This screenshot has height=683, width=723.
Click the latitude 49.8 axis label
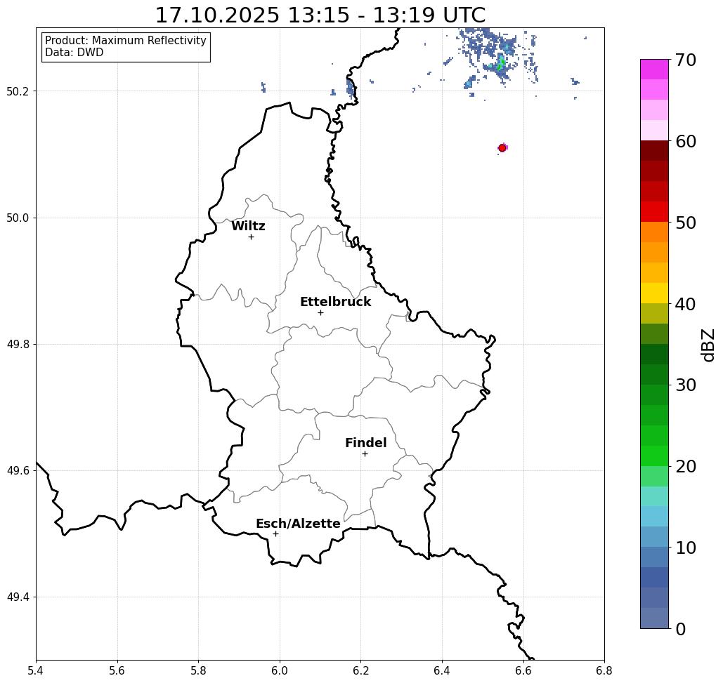tap(18, 345)
